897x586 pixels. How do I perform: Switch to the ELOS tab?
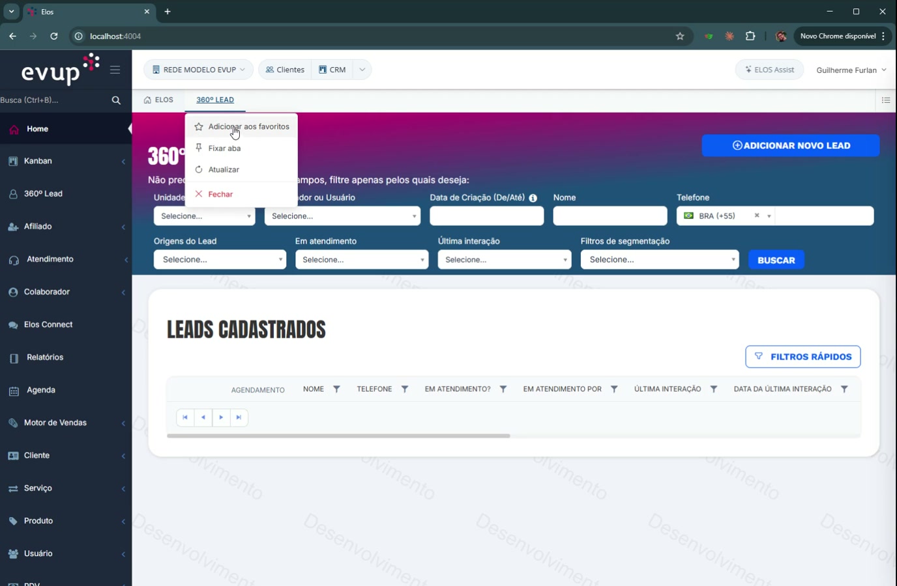coord(158,100)
